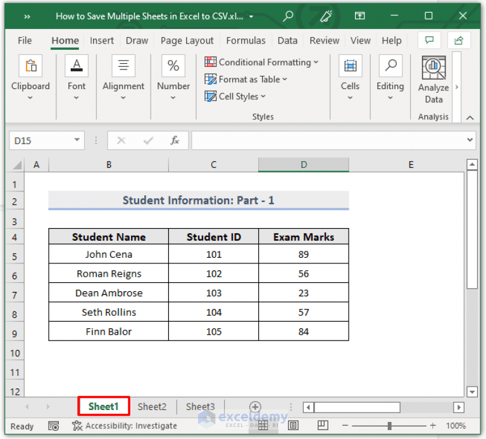This screenshot has width=486, height=439.
Task: Click the Name Box showing D15
Action: click(x=40, y=141)
